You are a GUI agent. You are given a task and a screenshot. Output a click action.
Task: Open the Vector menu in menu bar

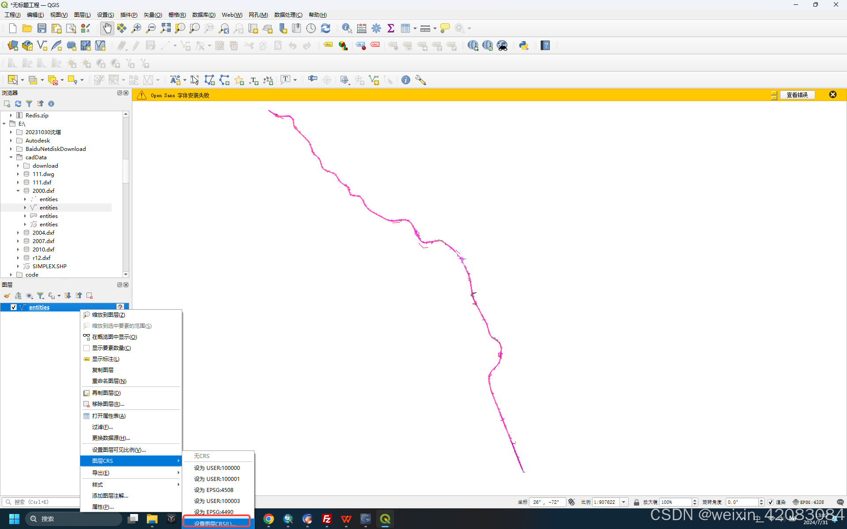(x=153, y=15)
